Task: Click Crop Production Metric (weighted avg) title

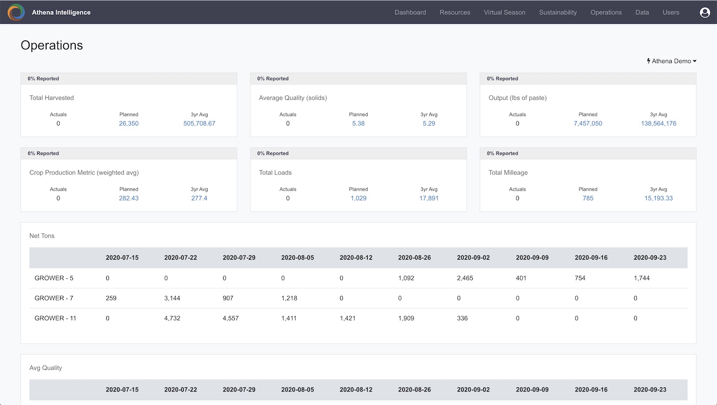Action: click(x=84, y=173)
